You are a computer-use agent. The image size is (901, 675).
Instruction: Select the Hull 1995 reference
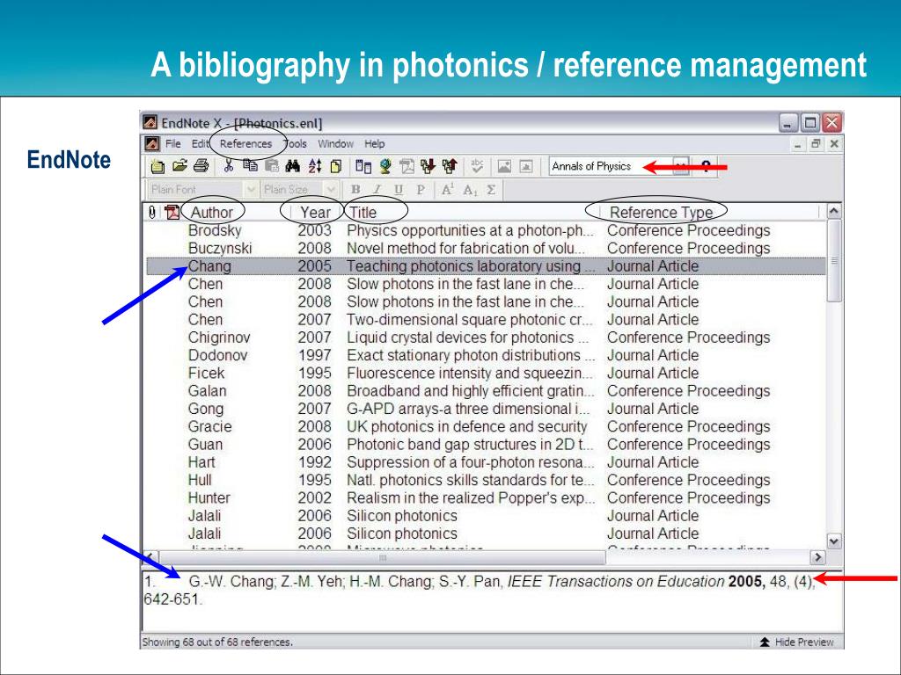click(x=486, y=479)
